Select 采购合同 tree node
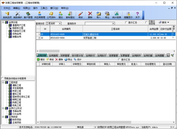This screenshot has height=129, width=177. tap(17, 34)
